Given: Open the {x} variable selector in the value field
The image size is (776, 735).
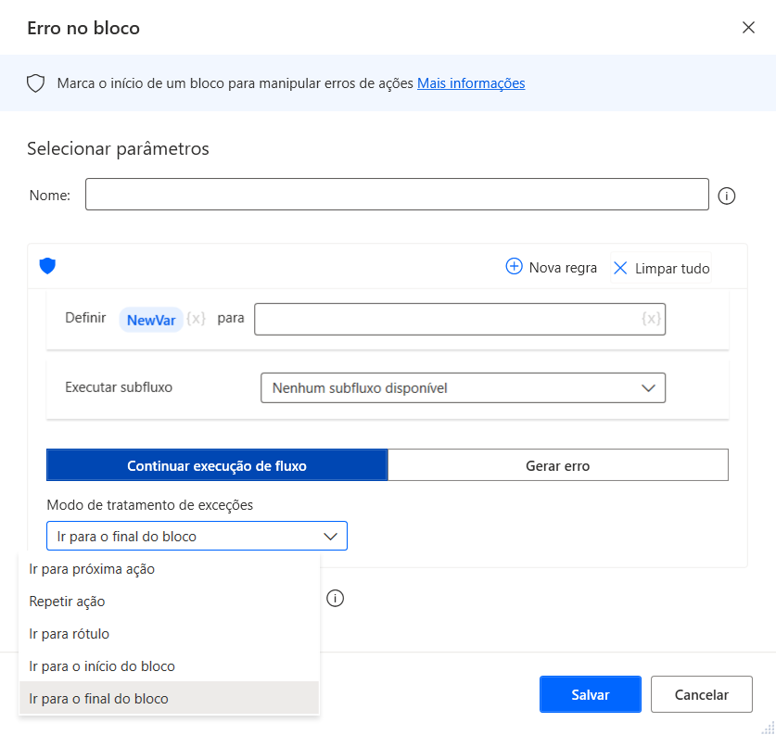Looking at the screenshot, I should click(651, 318).
